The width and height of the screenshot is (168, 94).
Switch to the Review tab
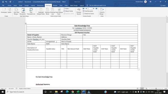click(55, 5)
